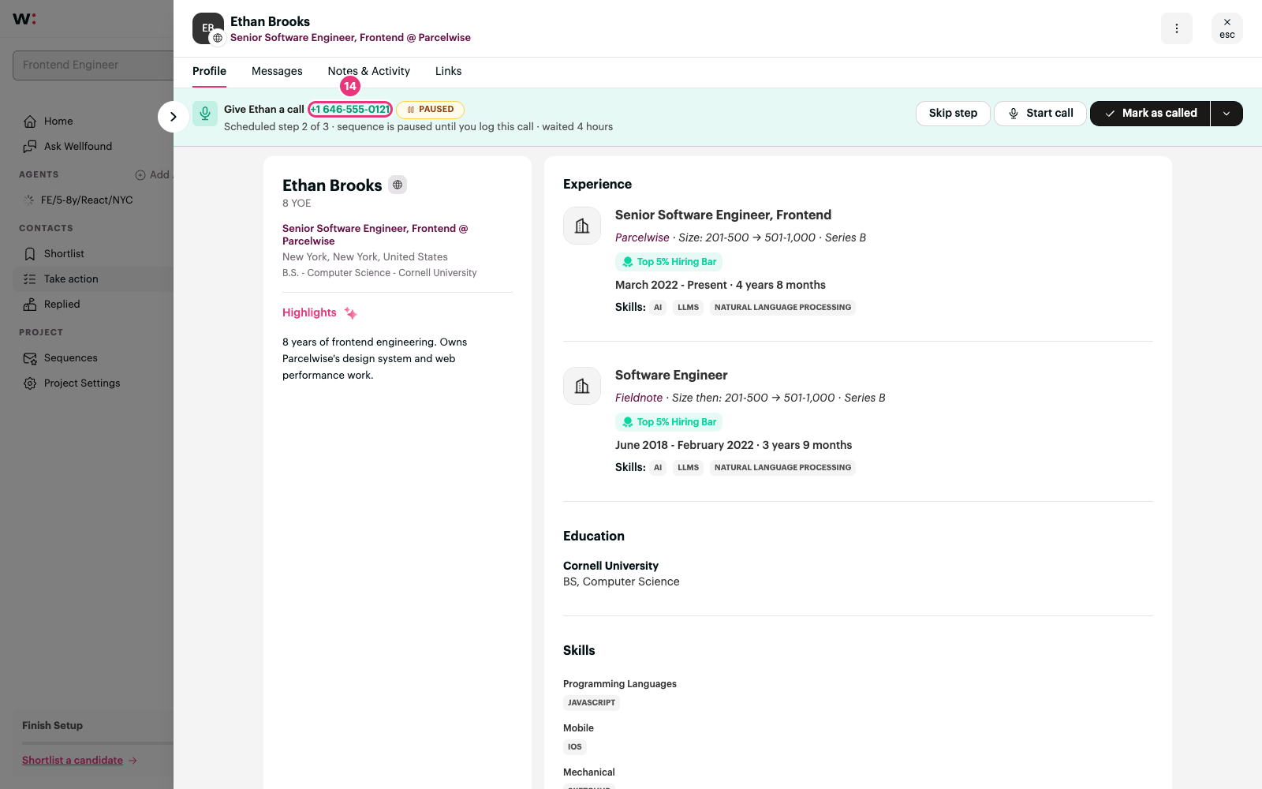Click the PAUSED status badge
This screenshot has height=789, width=1262.
point(430,110)
